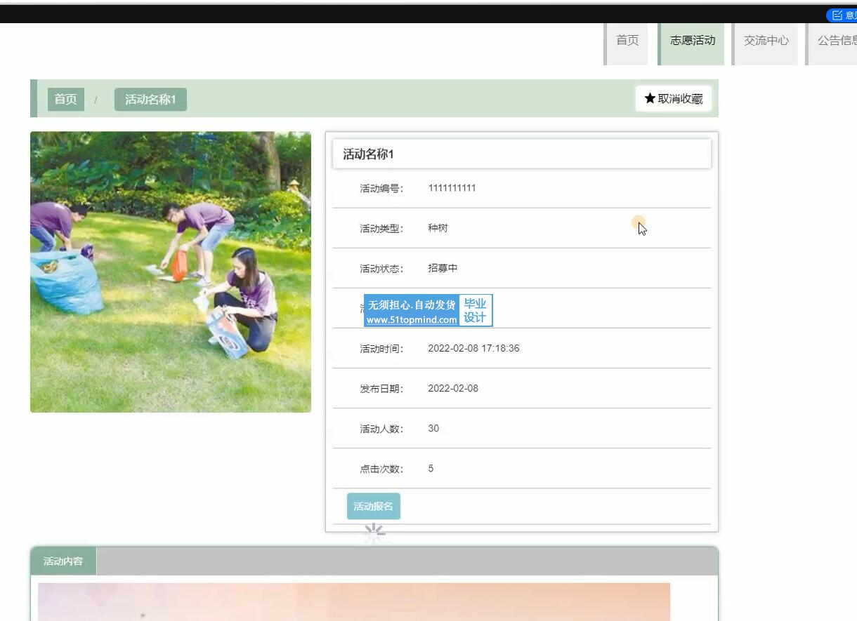The width and height of the screenshot is (857, 621).
Task: Click the 首页 breadcrumb link
Action: pyautogui.click(x=65, y=99)
